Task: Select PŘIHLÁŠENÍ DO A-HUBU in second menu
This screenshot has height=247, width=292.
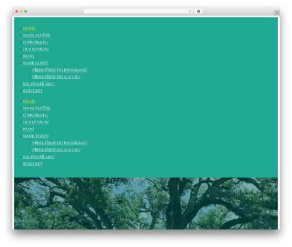Action: (x=56, y=150)
